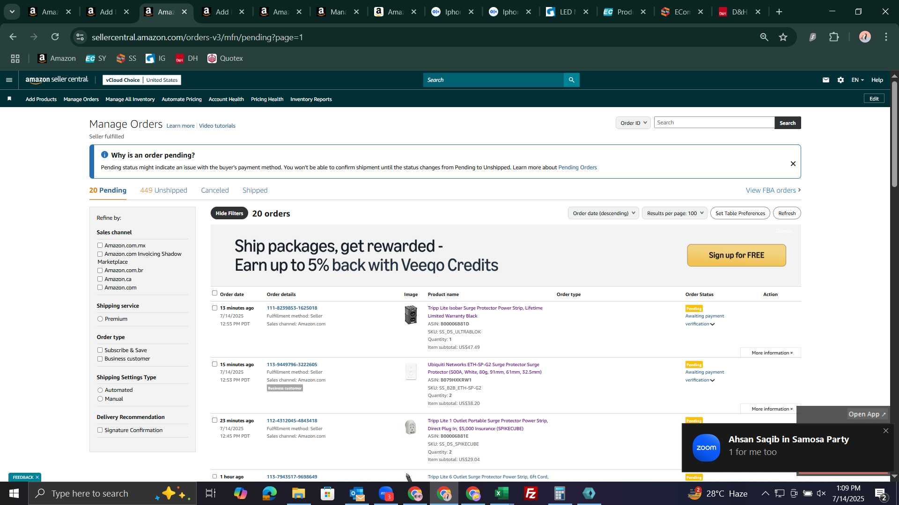Switch to the 449 Unshipped tab

pos(163,190)
